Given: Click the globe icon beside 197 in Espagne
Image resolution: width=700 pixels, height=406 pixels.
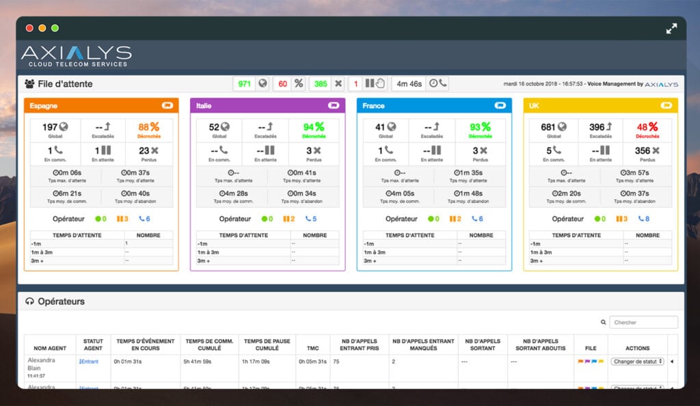Looking at the screenshot, I should (64, 127).
